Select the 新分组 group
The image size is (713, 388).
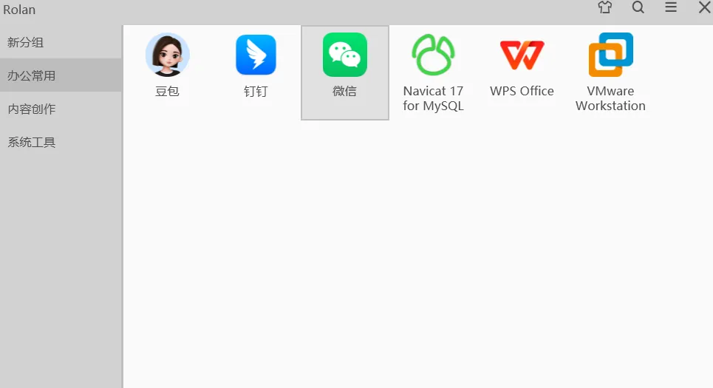(61, 42)
